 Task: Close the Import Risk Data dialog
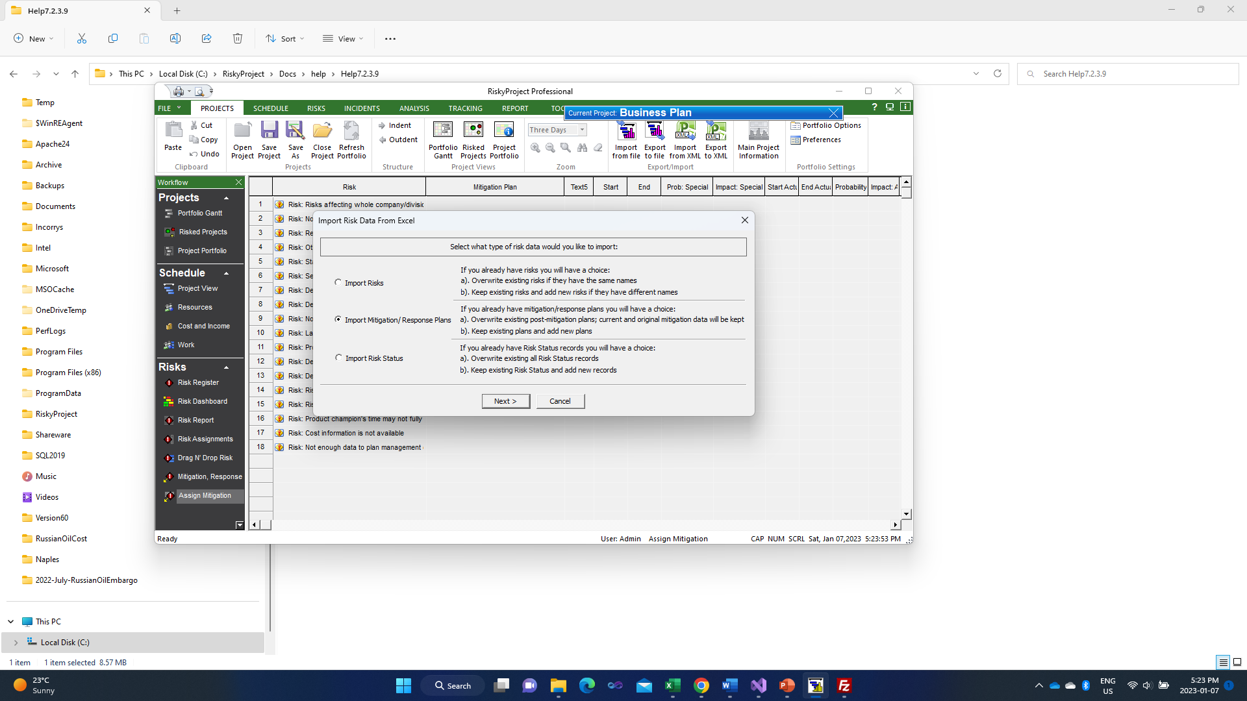click(x=745, y=220)
